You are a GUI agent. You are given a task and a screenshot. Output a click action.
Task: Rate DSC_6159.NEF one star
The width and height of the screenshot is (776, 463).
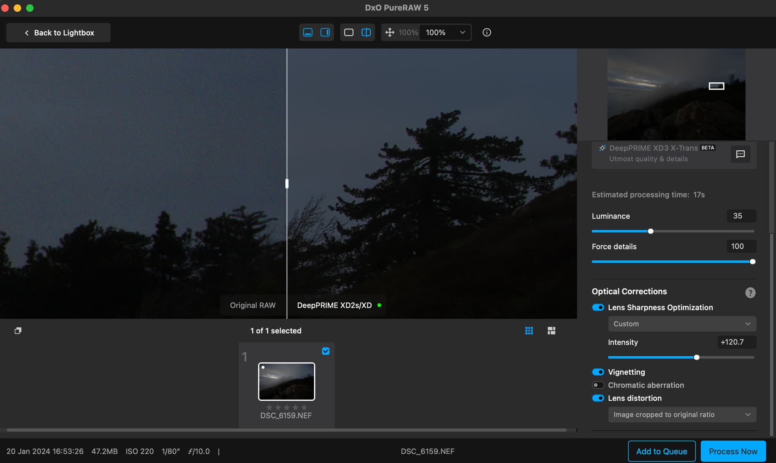click(269, 407)
